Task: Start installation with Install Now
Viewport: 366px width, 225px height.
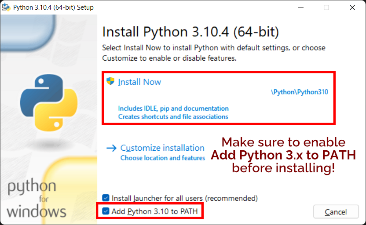Action: [139, 82]
